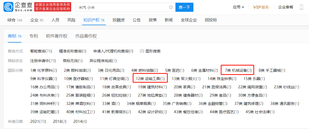Screen dimensions: 309x129
Task: Filter application date 2021(70)
Action: [x=38, y=122]
